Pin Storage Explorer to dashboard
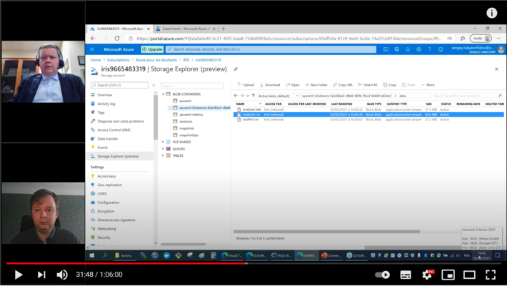 click(236, 69)
